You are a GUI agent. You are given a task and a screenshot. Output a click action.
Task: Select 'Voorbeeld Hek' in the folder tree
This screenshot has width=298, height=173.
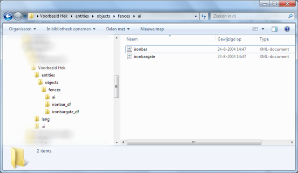tap(52, 68)
